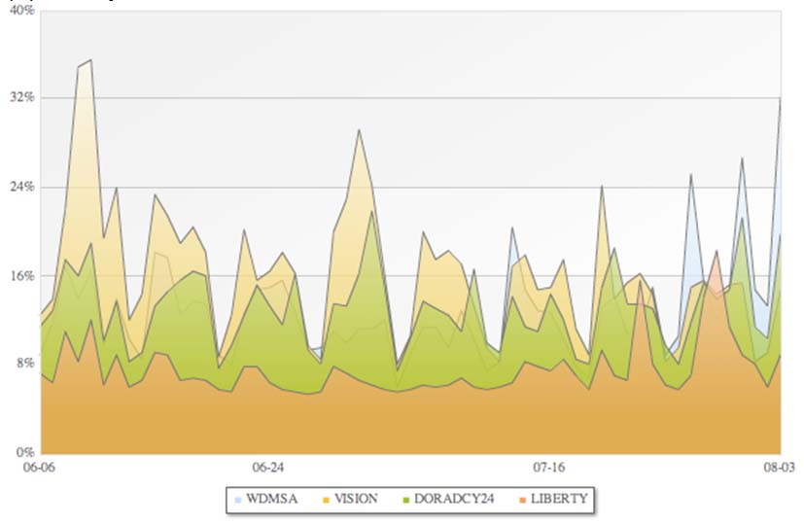Click the WDMSA light blue legend swatch
Viewport: 804px width, 524px height.
[238, 499]
